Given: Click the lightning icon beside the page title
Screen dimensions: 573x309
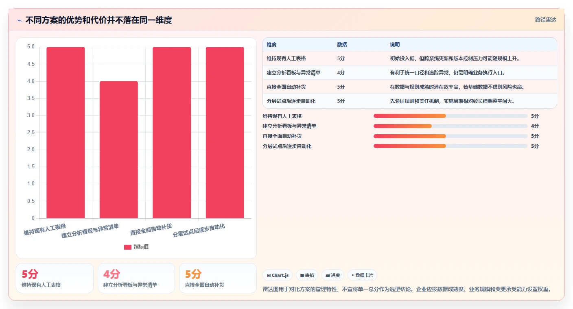Looking at the screenshot, I should coord(20,20).
